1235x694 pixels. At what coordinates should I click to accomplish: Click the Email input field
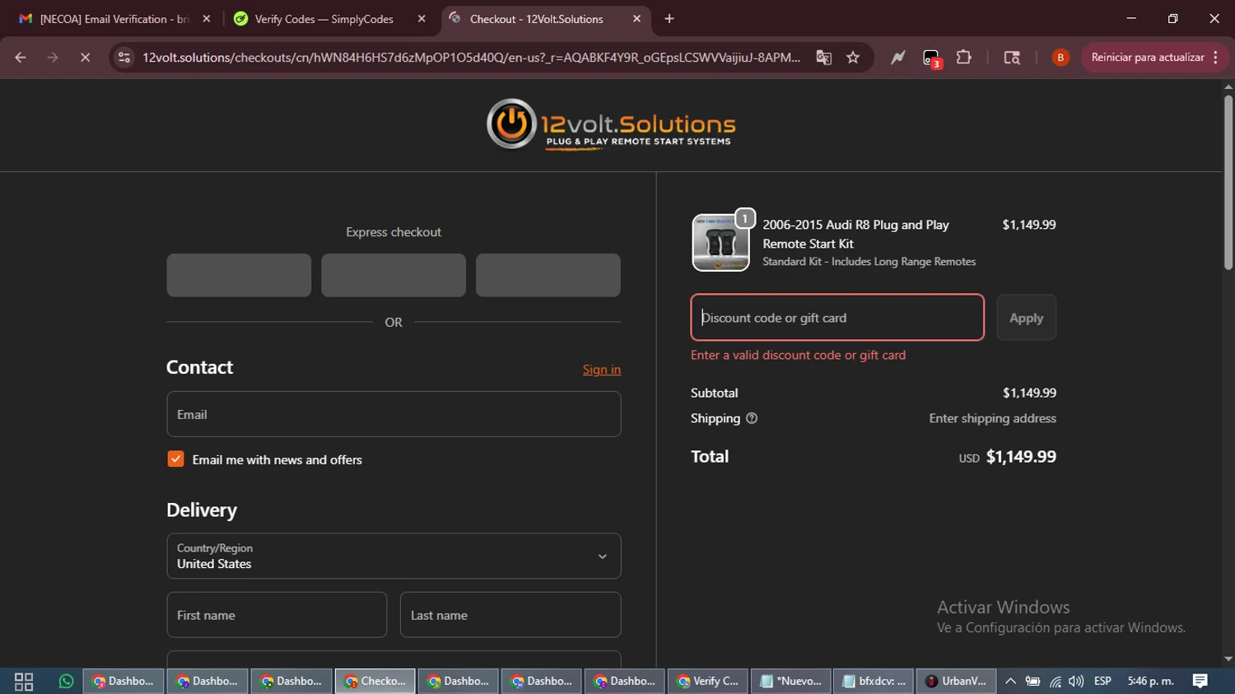[394, 414]
